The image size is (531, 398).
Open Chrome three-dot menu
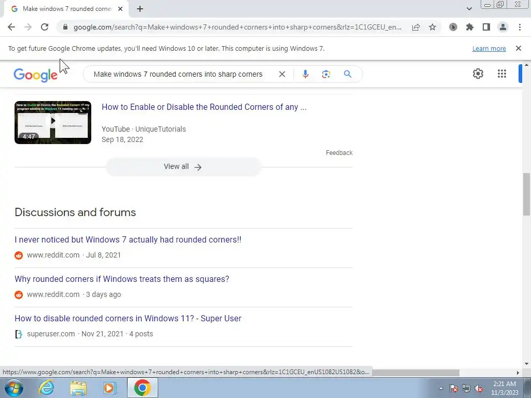[x=520, y=27]
